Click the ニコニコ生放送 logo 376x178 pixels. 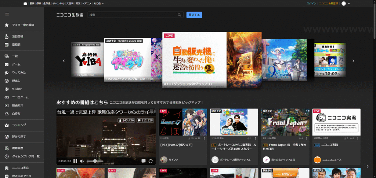pos(69,15)
